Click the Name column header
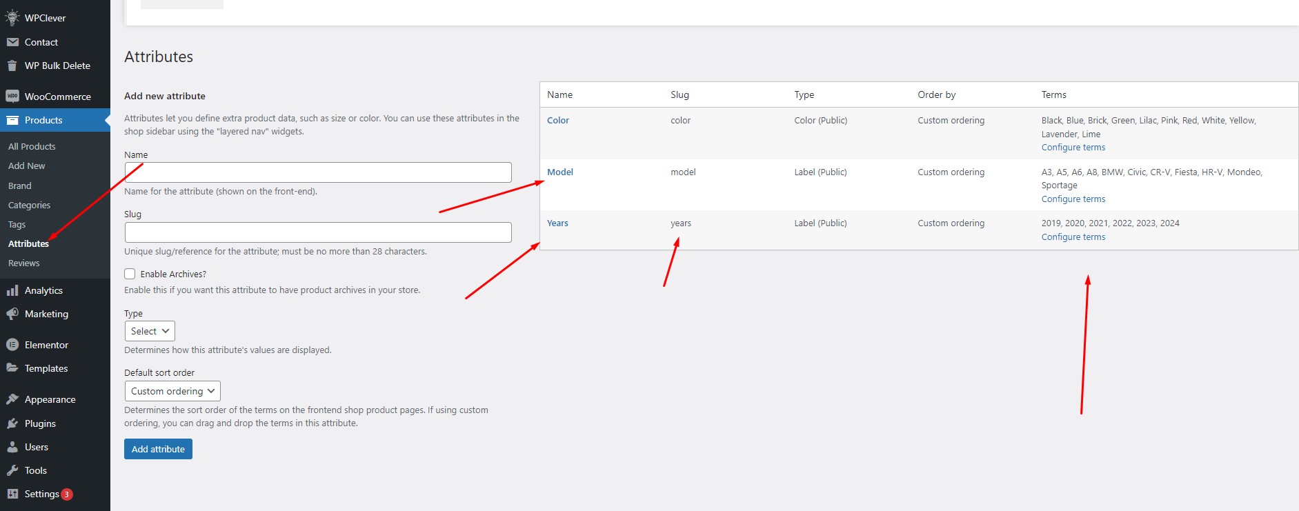This screenshot has width=1299, height=511. (559, 94)
